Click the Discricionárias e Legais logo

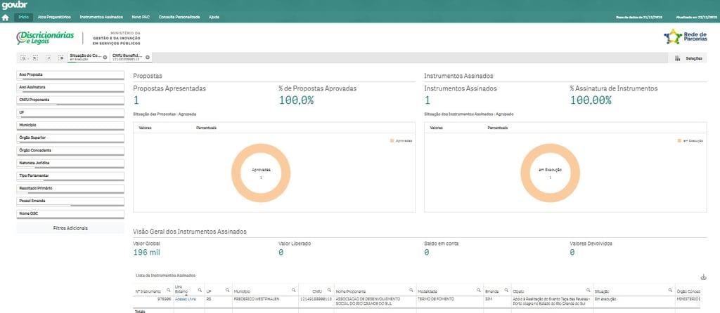[x=45, y=38]
